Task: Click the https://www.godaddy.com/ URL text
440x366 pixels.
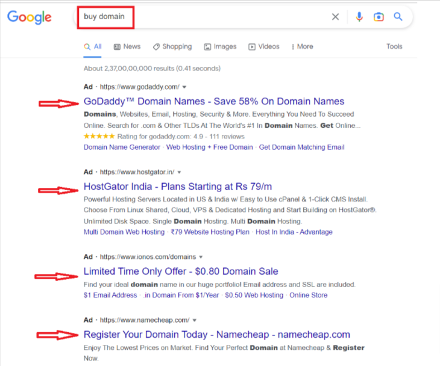Action: [x=140, y=87]
